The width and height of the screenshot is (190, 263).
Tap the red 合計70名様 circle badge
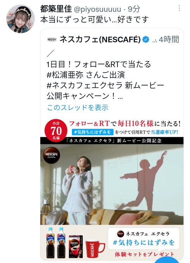[x=56, y=131]
